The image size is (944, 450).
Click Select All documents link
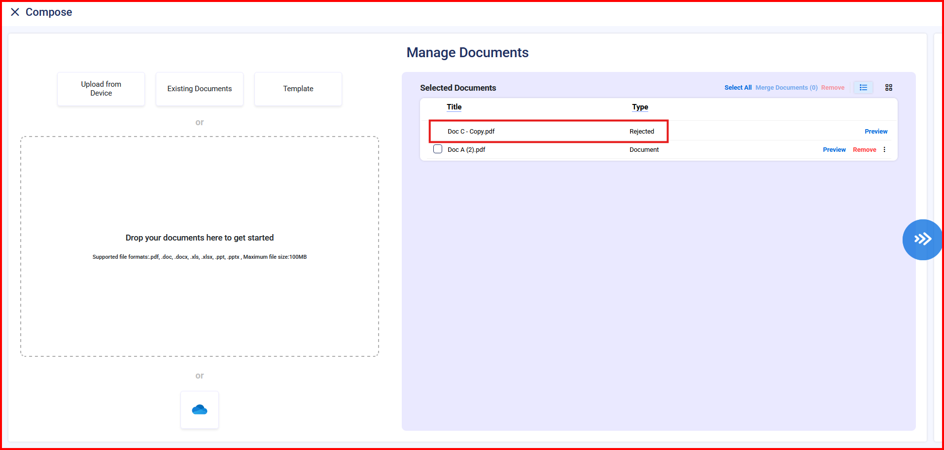737,88
